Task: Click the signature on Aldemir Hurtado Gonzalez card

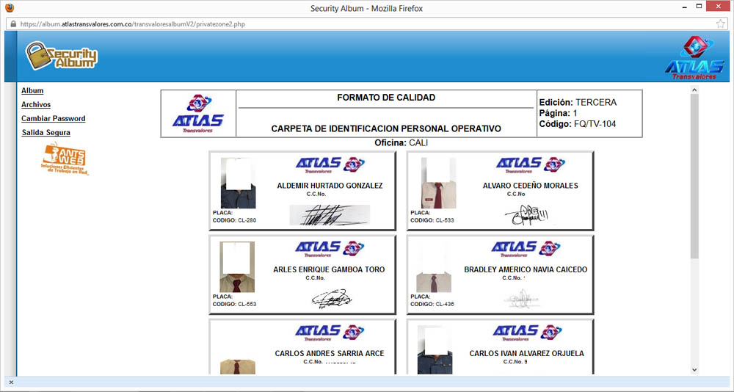Action: [x=330, y=215]
